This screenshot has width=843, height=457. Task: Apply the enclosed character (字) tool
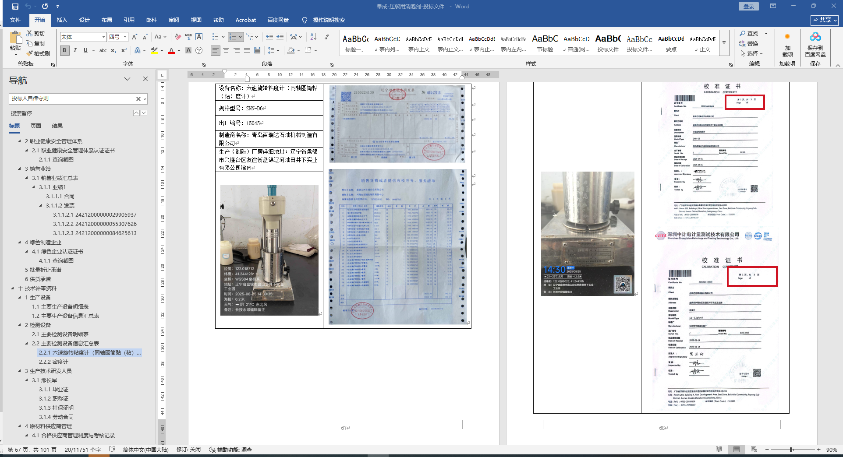(199, 50)
